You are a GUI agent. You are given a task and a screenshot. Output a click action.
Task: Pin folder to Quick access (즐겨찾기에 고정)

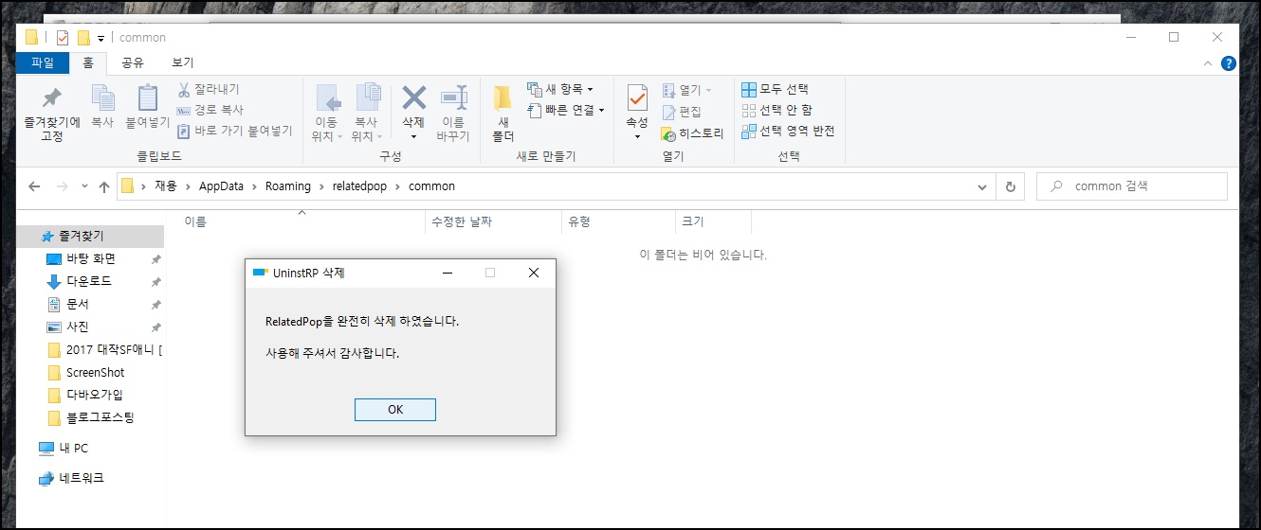52,113
